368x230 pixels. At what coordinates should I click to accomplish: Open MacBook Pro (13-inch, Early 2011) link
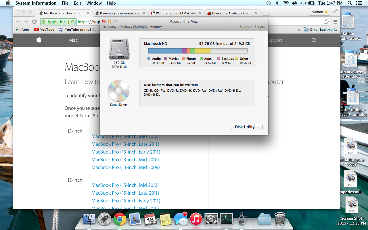point(126,152)
